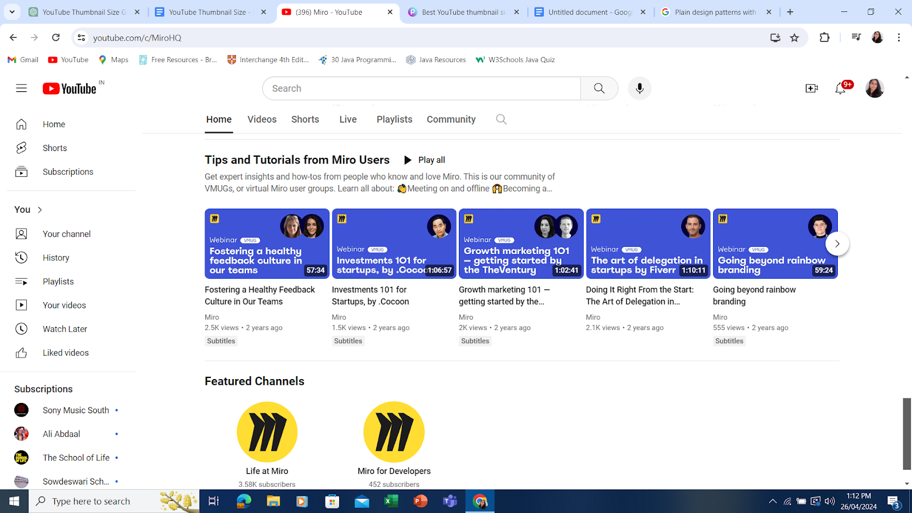Click the search magnifier button

[x=599, y=88]
